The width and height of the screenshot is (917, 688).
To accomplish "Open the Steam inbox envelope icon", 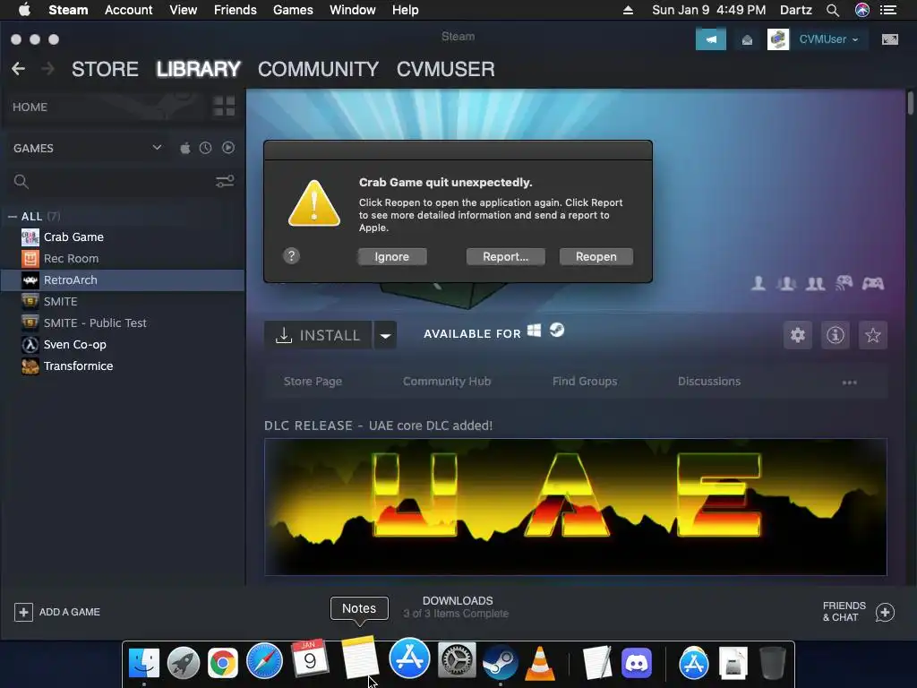I will pos(747,39).
